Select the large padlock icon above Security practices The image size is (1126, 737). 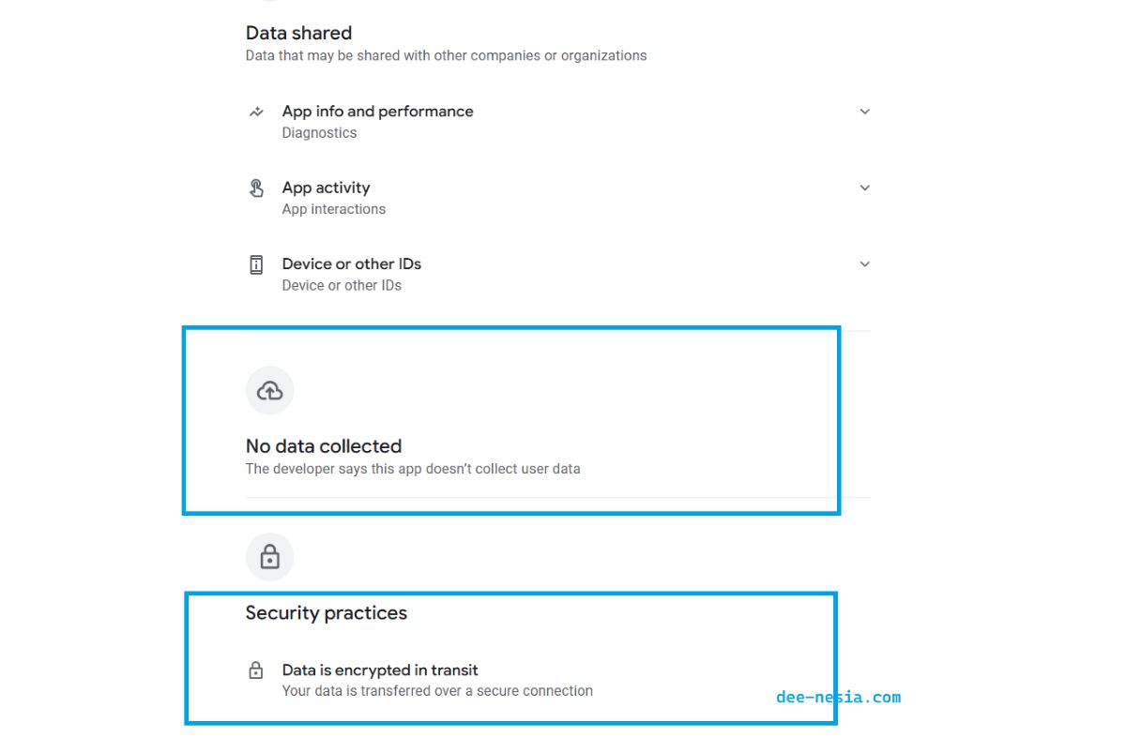pyautogui.click(x=269, y=556)
